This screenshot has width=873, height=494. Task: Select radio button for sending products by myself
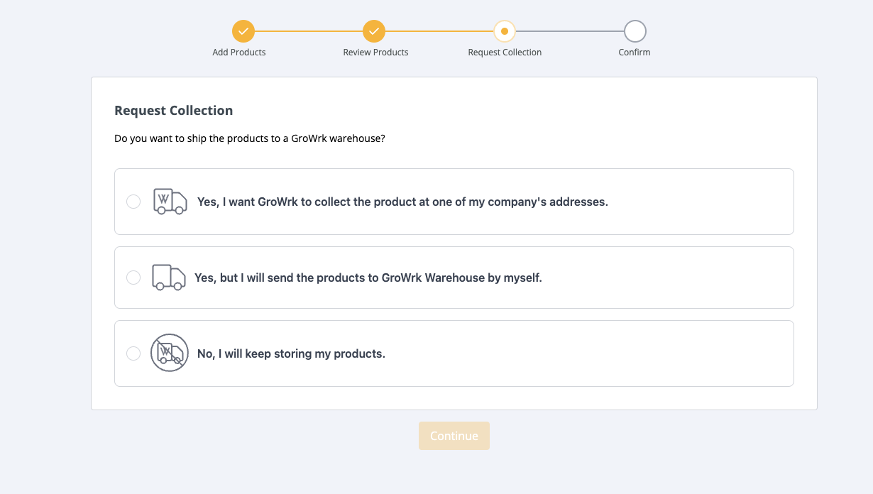pos(133,278)
